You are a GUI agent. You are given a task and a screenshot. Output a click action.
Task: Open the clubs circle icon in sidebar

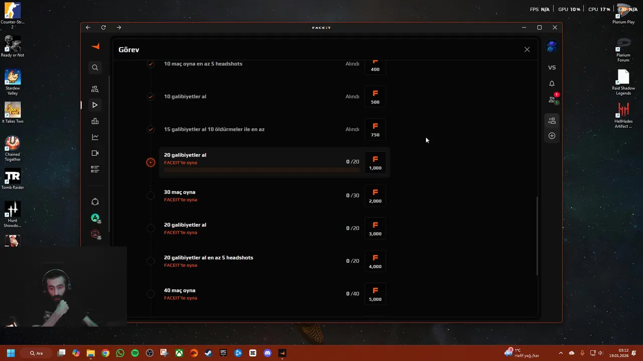[95, 202]
